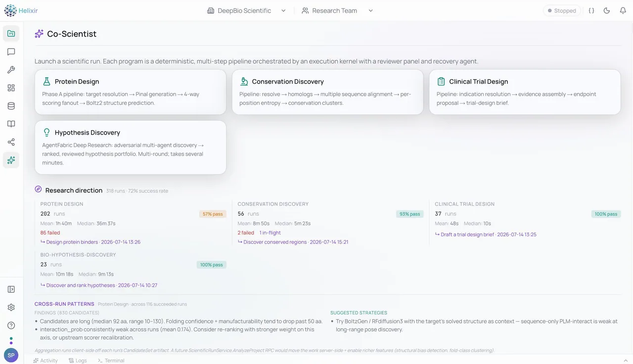
Task: Open Design protein binders run link
Action: 90,242
